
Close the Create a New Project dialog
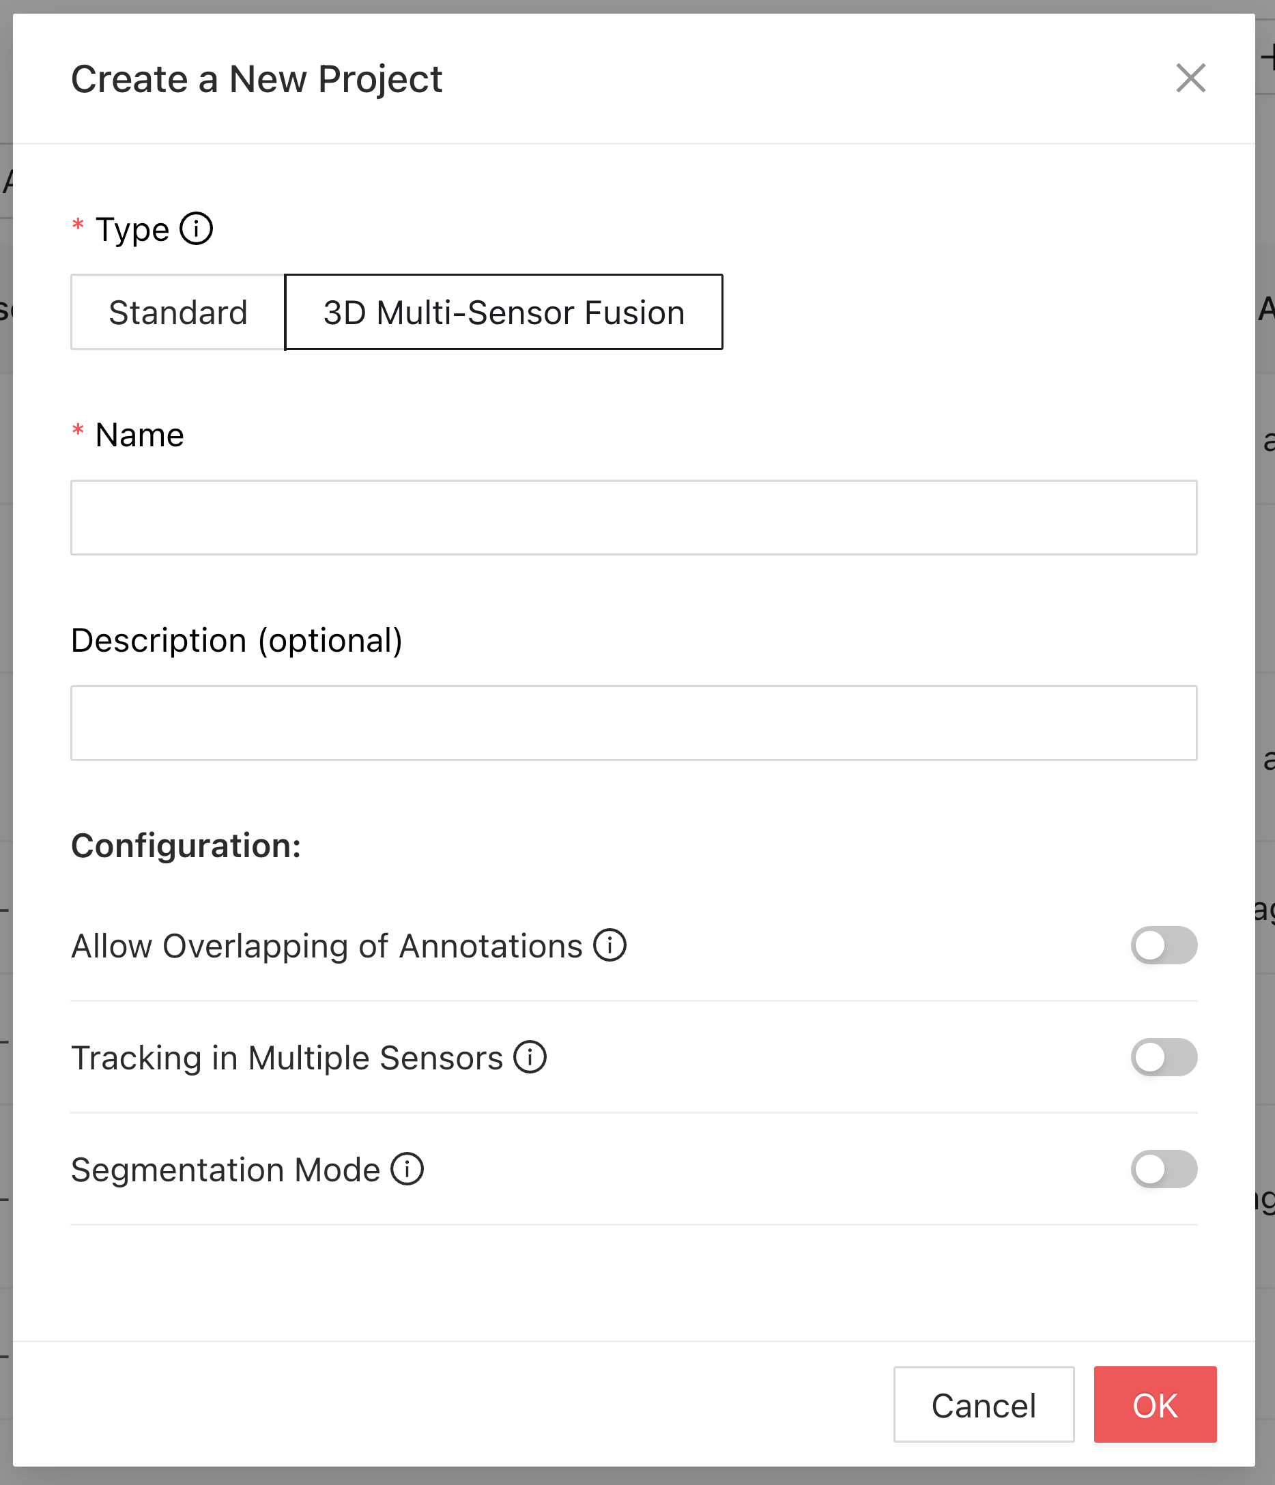[1190, 78]
